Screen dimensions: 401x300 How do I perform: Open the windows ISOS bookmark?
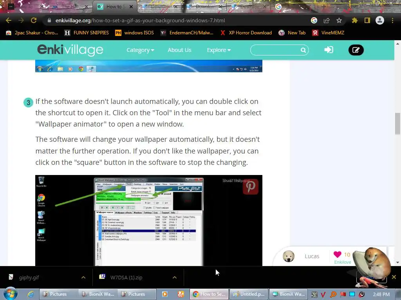point(135,33)
